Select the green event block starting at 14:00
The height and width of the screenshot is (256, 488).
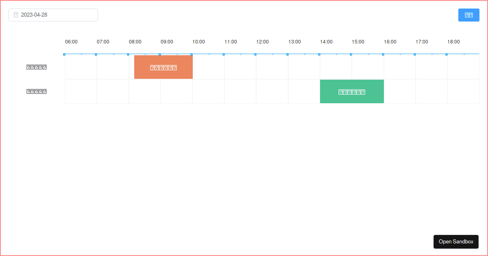(x=352, y=91)
